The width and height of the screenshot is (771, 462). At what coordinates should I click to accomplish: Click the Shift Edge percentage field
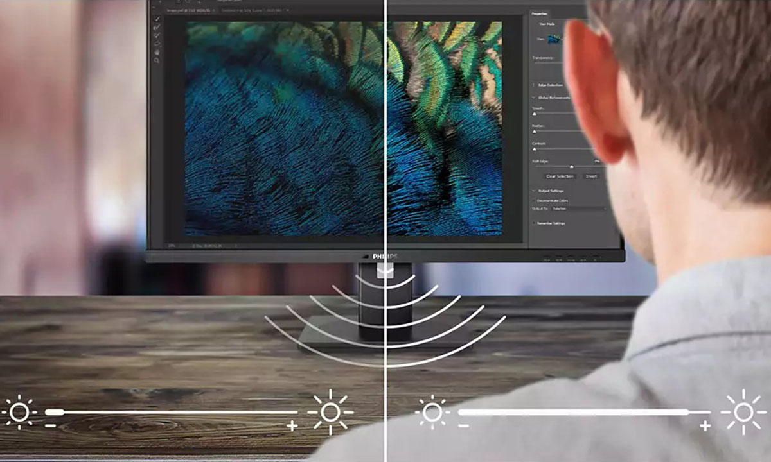596,161
